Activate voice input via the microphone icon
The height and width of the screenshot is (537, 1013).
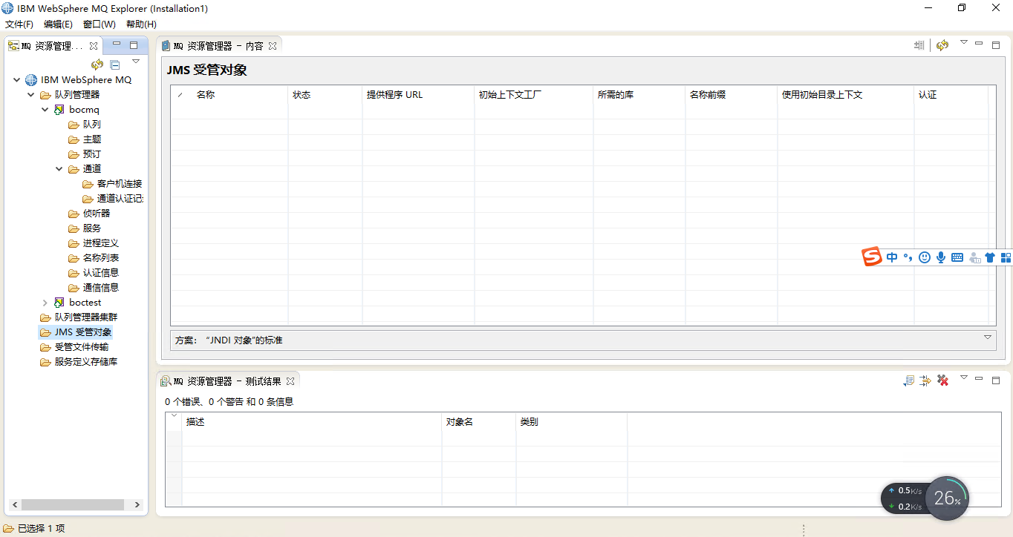coord(941,257)
